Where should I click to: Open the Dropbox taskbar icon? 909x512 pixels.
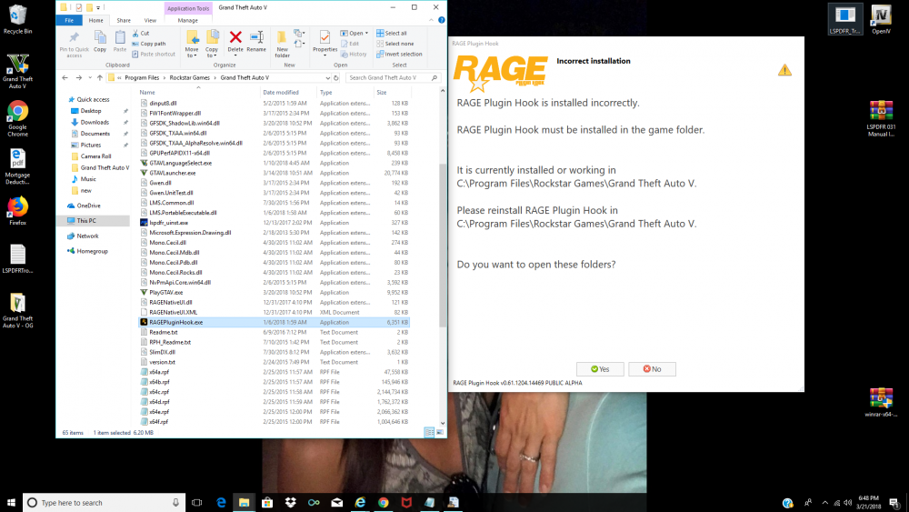click(291, 503)
